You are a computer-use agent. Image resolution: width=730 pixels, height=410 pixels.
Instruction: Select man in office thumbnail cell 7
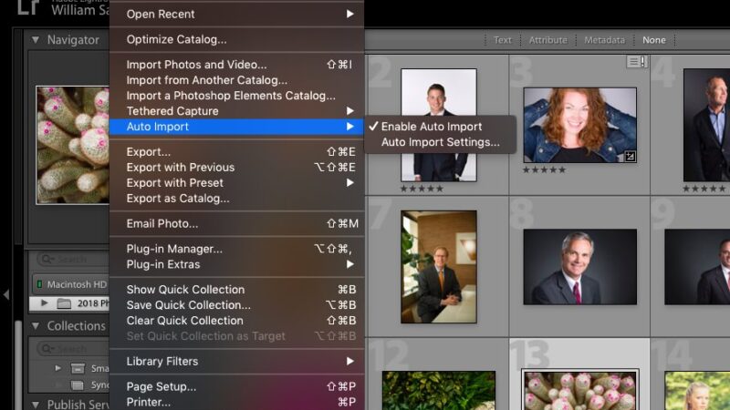(x=439, y=267)
